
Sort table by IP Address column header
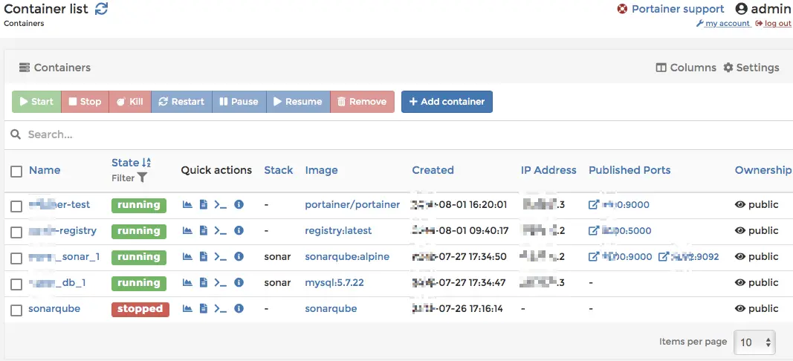(548, 170)
